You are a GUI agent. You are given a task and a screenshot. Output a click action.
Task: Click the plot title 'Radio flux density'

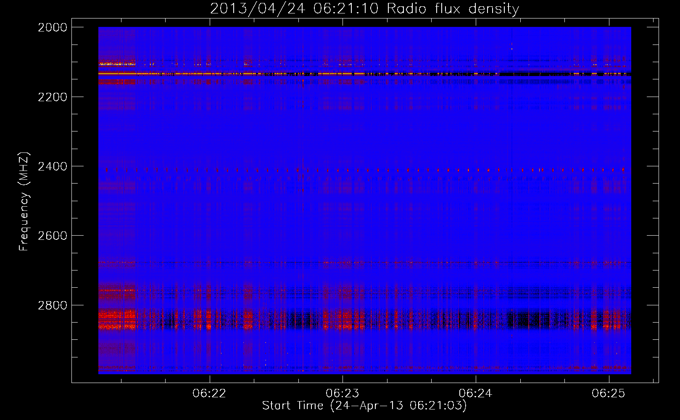[x=453, y=8]
